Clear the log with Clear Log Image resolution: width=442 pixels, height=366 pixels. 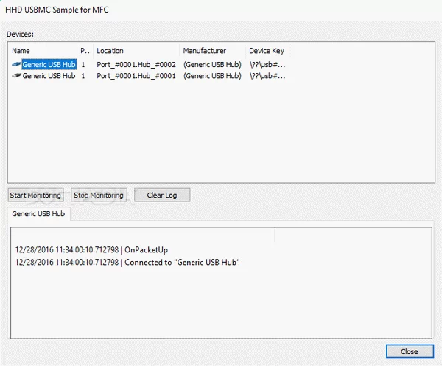[162, 195]
